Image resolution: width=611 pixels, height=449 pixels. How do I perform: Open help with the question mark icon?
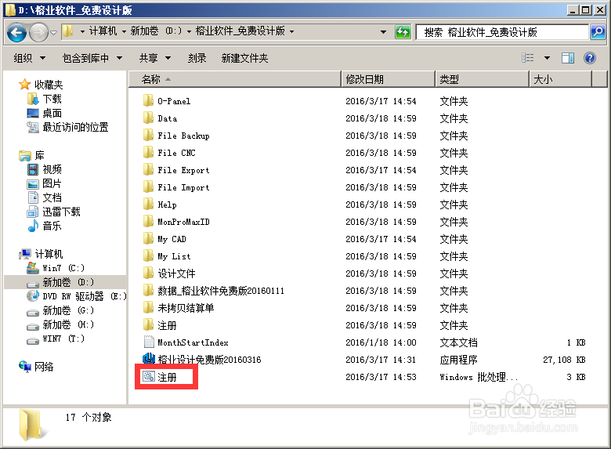[590, 58]
